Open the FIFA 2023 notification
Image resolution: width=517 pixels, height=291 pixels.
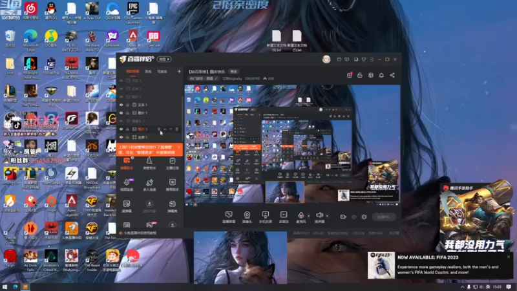pos(441,265)
